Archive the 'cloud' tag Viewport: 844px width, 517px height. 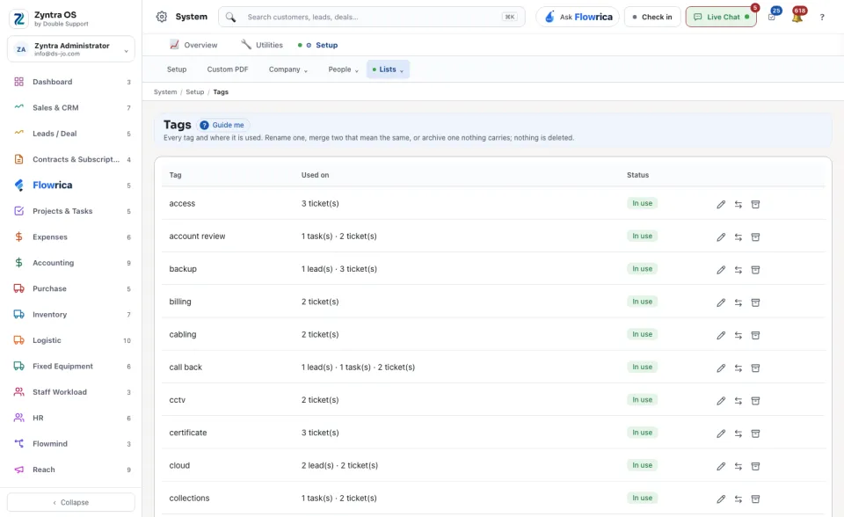tap(755, 466)
